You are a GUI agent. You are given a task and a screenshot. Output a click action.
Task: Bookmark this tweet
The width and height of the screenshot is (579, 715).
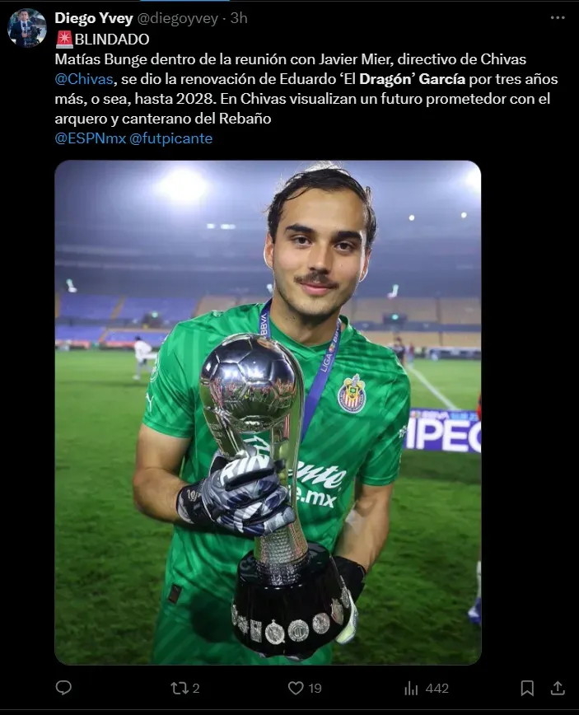click(527, 688)
